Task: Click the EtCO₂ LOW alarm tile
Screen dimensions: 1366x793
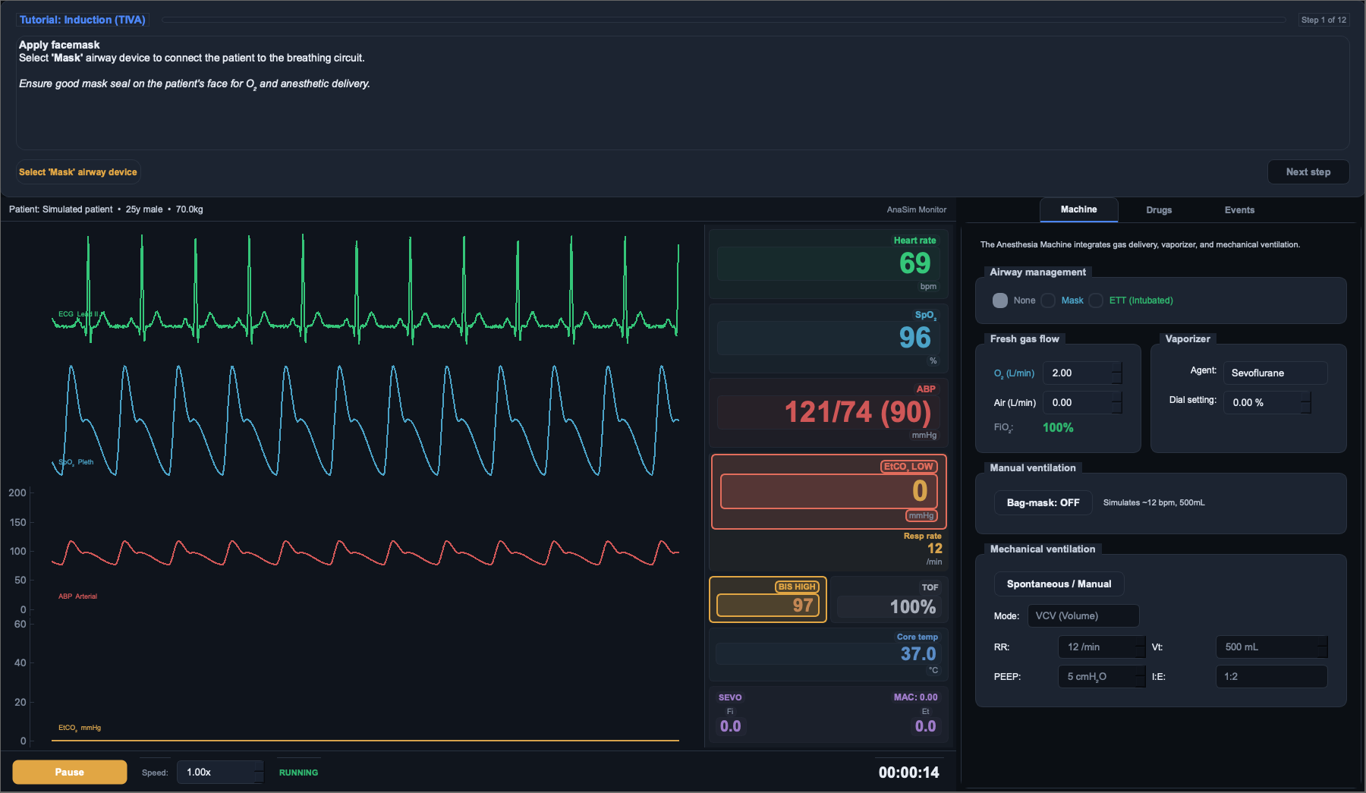Action: pyautogui.click(x=829, y=491)
